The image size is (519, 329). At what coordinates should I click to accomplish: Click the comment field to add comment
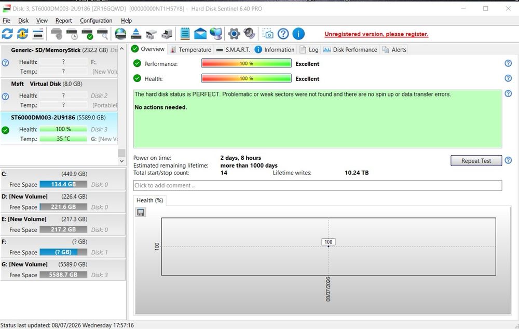318,185
